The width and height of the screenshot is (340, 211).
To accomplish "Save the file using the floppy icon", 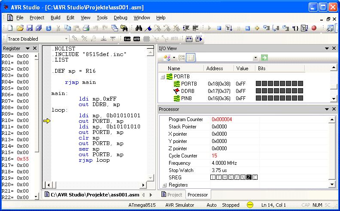I will coord(30,28).
